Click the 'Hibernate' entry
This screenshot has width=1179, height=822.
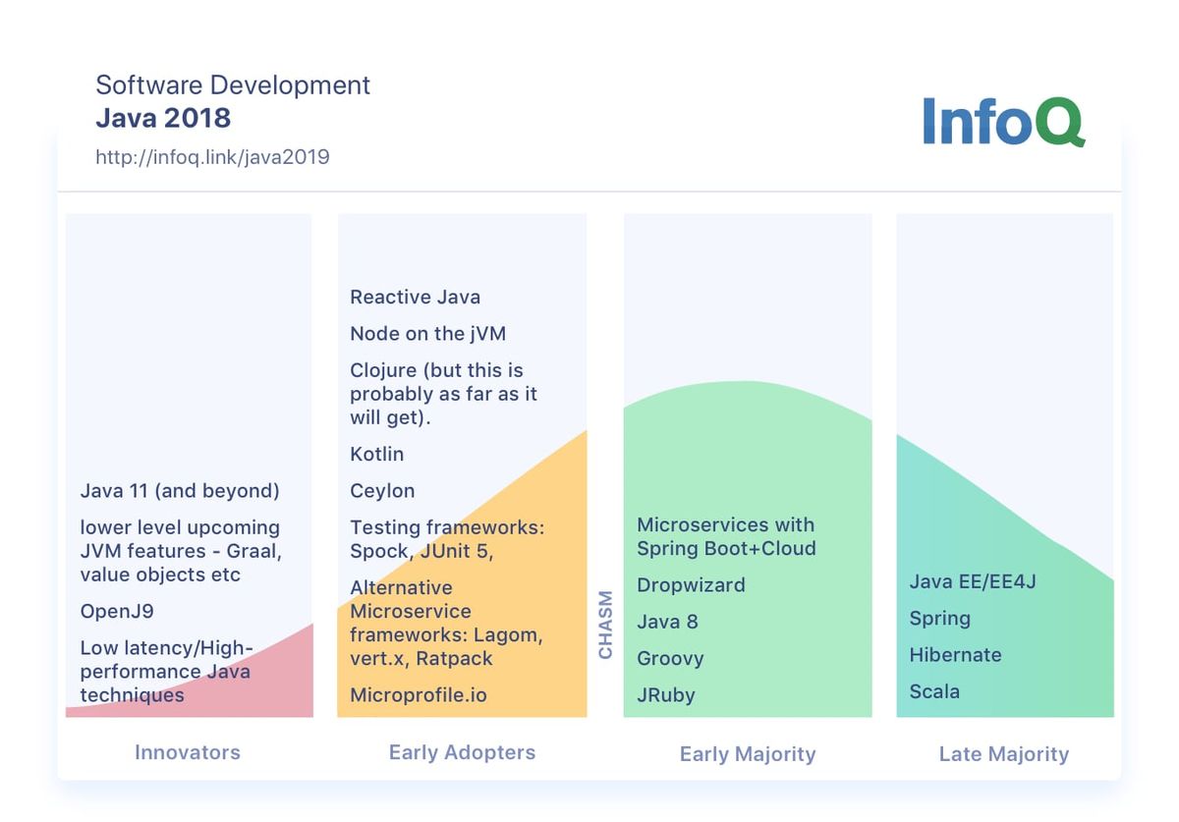[955, 655]
